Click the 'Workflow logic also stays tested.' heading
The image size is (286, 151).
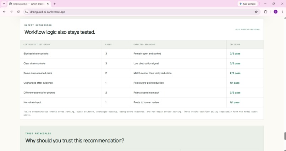click(60, 32)
